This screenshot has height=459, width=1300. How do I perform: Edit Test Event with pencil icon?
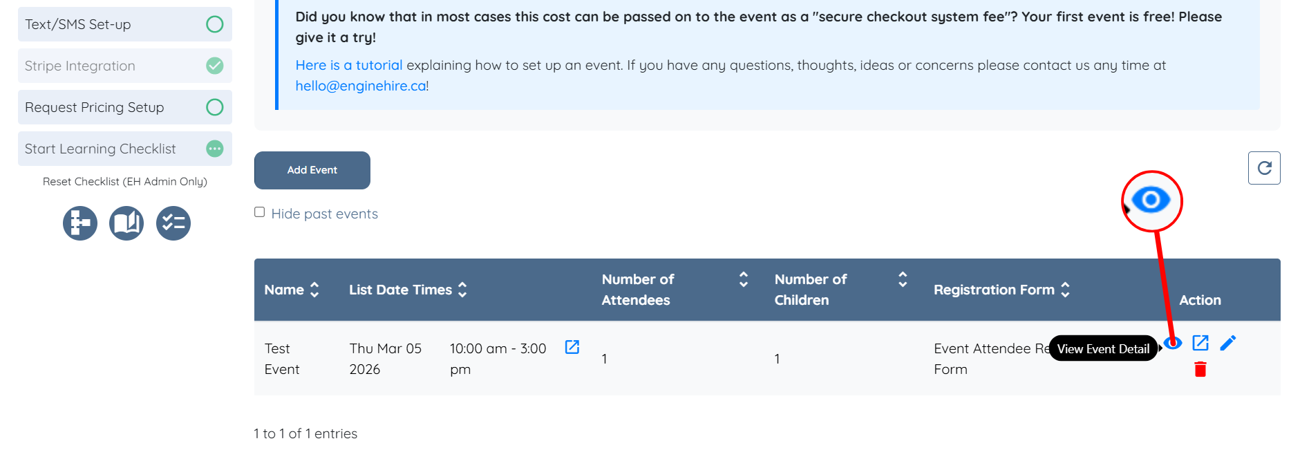1228,343
